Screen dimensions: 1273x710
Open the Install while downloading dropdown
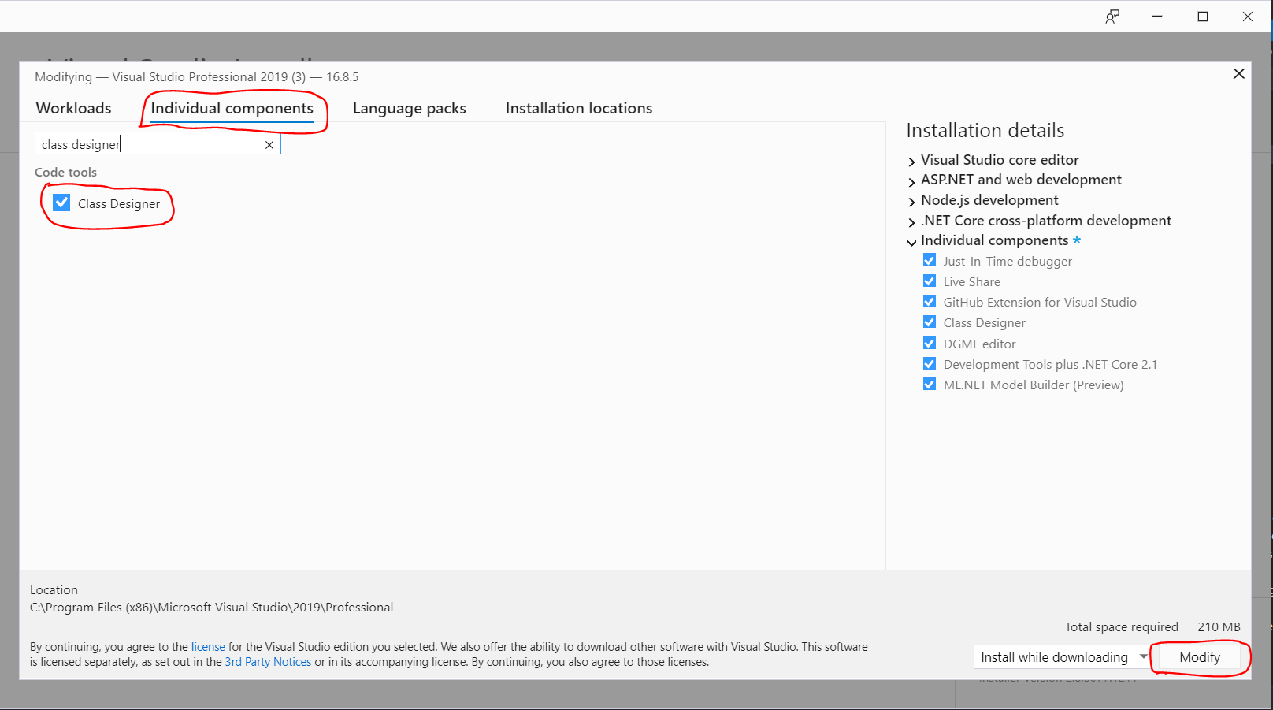click(x=1063, y=657)
